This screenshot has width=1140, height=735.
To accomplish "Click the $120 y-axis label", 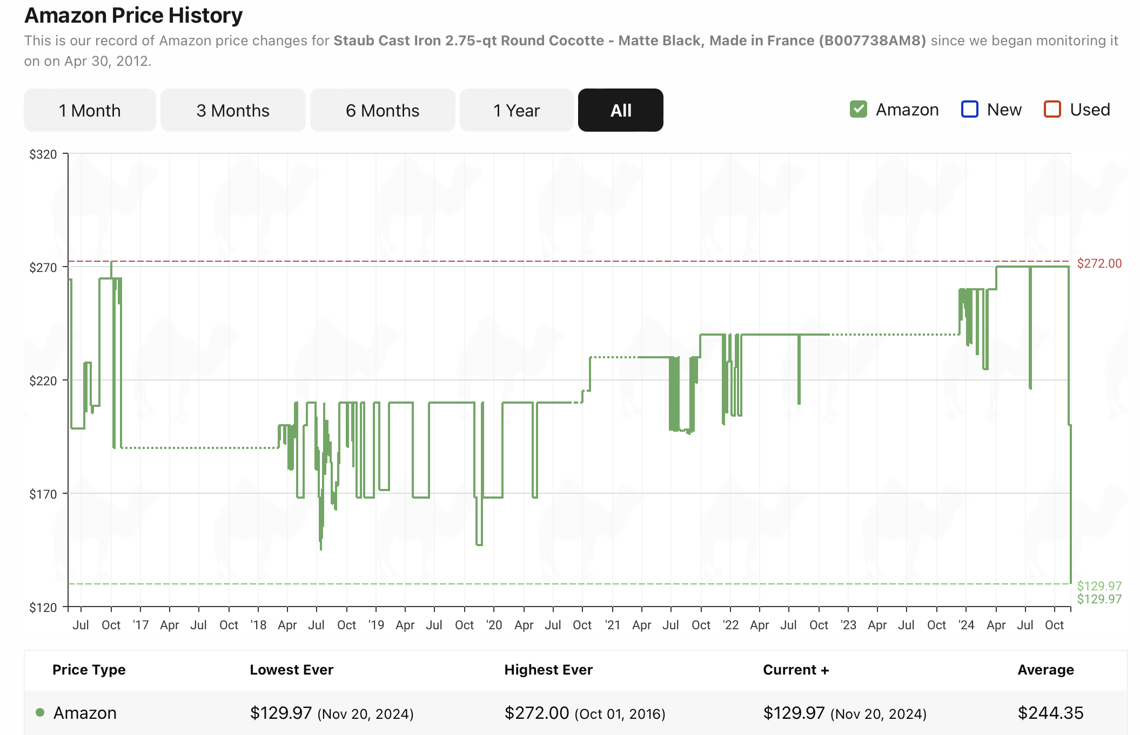I will tap(43, 608).
